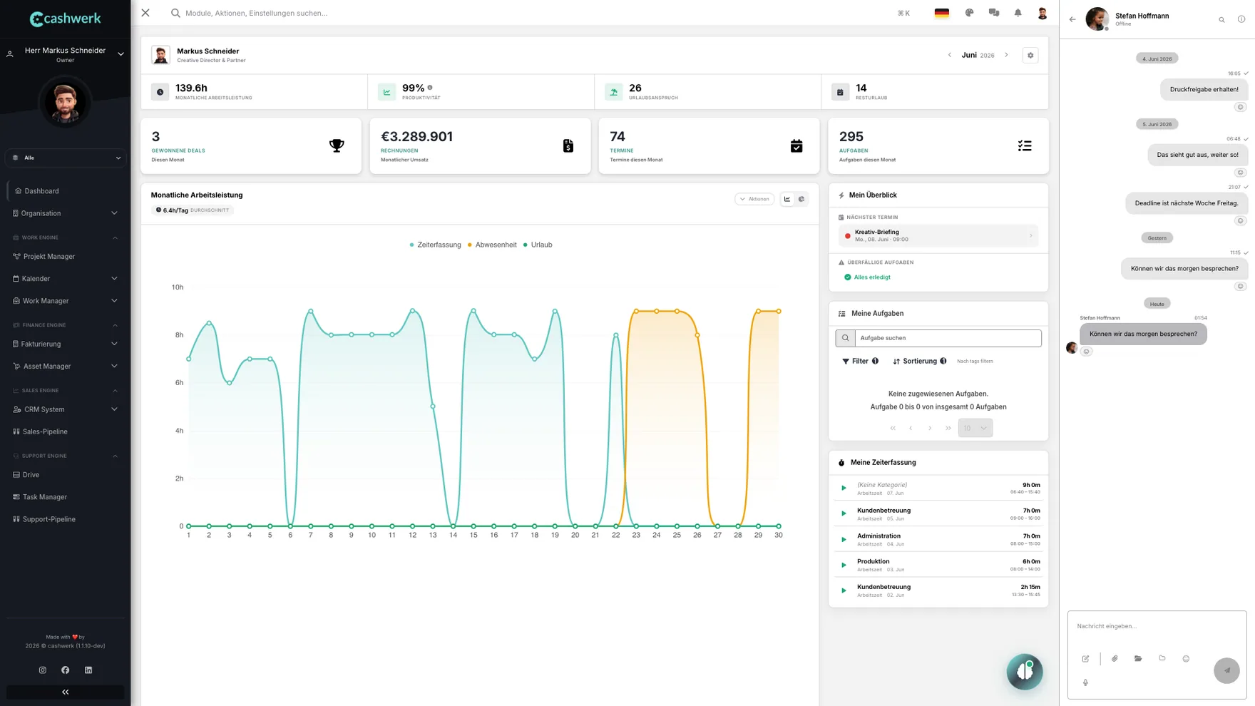Click the Aufgabe suchen search field
The height and width of the screenshot is (706, 1255).
pos(947,338)
